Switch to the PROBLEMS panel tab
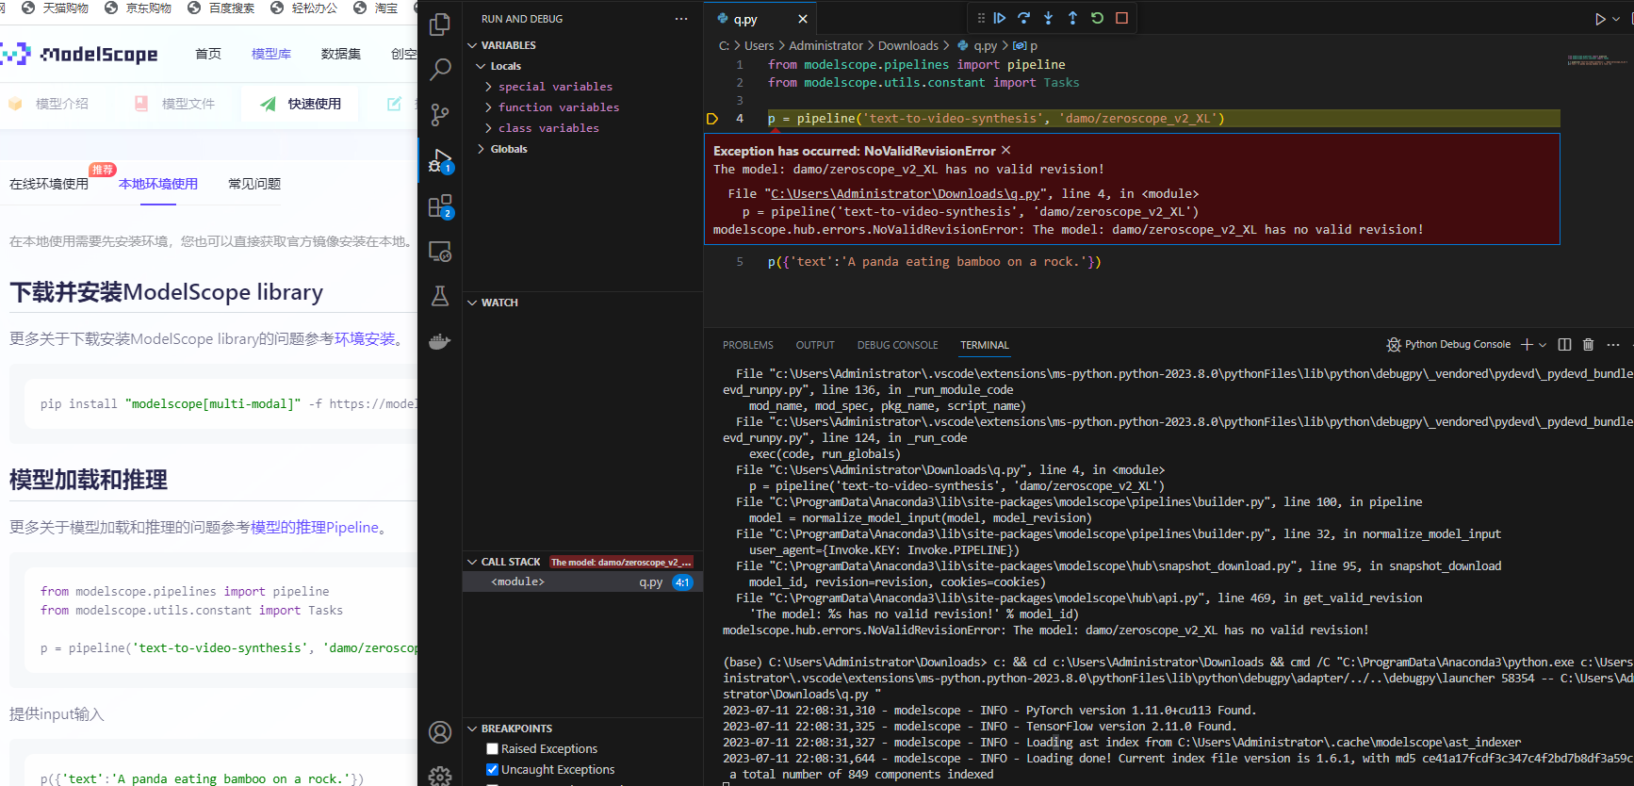This screenshot has height=786, width=1634. click(x=748, y=345)
